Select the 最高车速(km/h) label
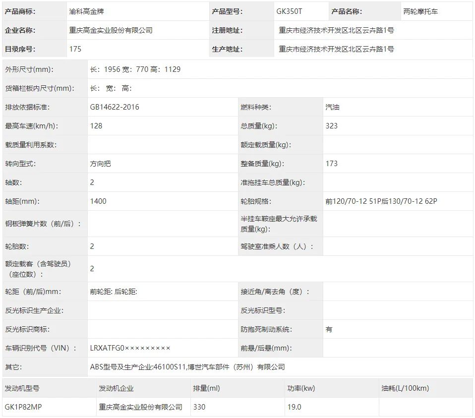The width and height of the screenshot is (475, 418). 32,126
